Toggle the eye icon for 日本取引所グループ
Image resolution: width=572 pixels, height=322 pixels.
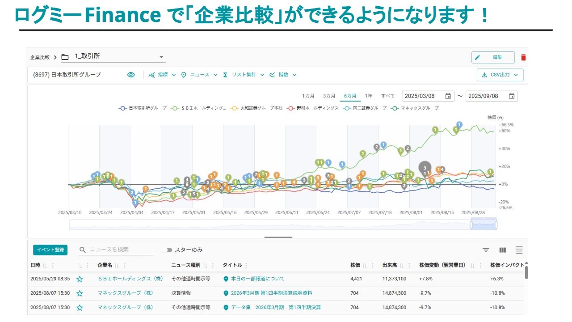coord(131,75)
